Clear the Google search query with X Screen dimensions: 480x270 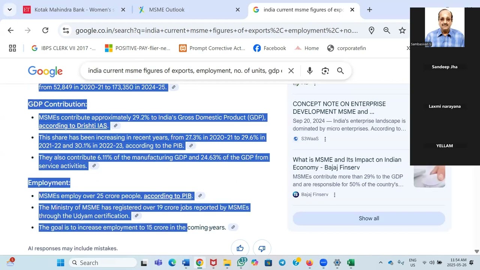click(x=291, y=70)
